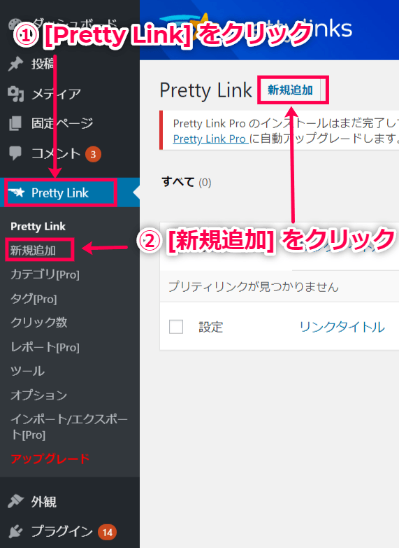Select 新規追加 in the sidebar submenu
This screenshot has height=548, width=399.
click(x=33, y=251)
